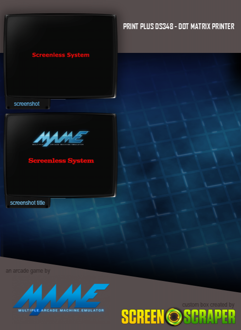Click red "Screenless System" text in the top screenshot
Image resolution: width=241 pixels, height=330 pixels.
click(x=61, y=55)
